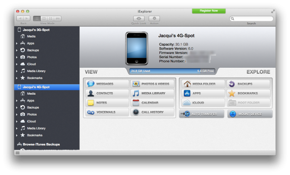Image resolution: width=290 pixels, height=175 pixels.
Task: Expand Backups under Jacqui's 3G-Spot
Action: click(17, 51)
